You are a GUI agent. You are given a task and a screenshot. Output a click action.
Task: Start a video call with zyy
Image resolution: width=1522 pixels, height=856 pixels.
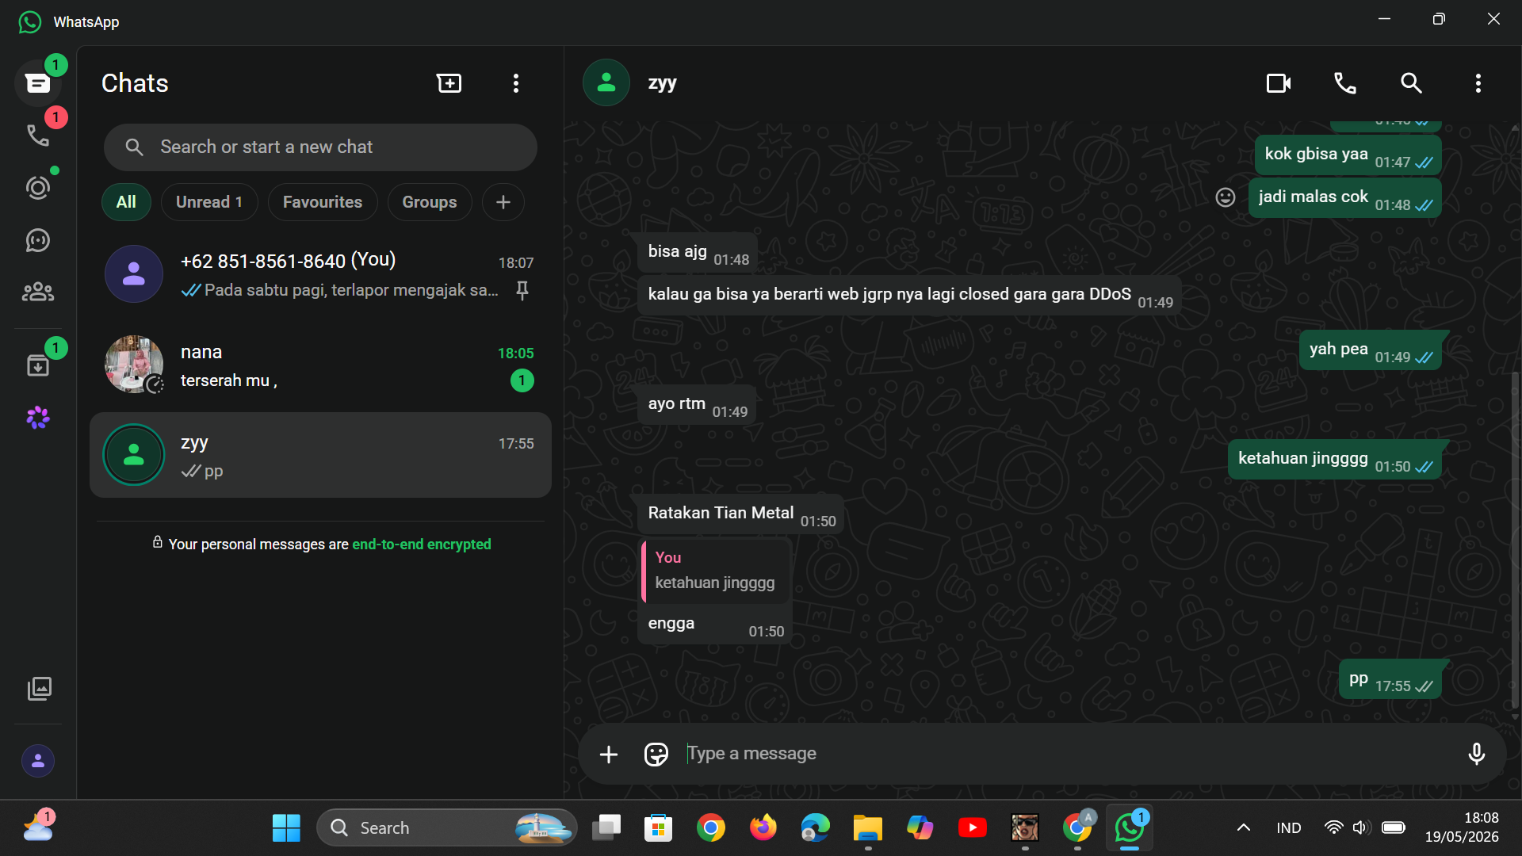[1279, 83]
